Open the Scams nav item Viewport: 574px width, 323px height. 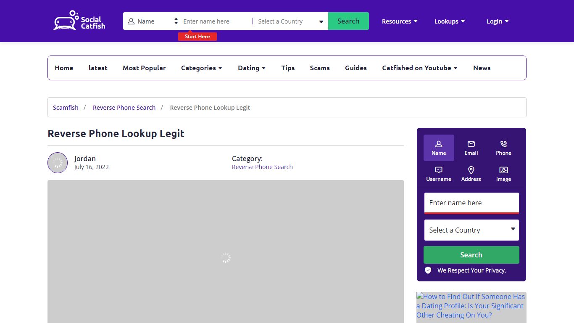(320, 68)
